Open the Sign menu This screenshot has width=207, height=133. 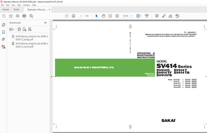point(19,5)
